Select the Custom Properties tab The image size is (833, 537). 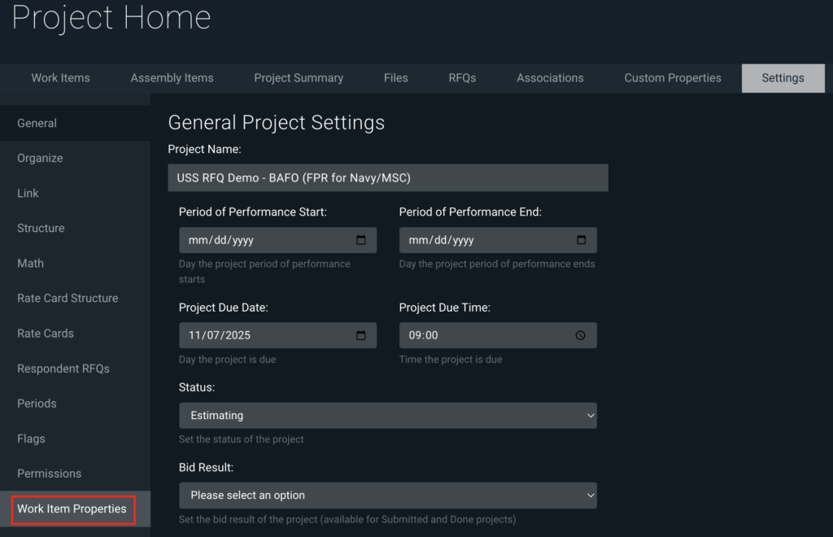click(673, 78)
